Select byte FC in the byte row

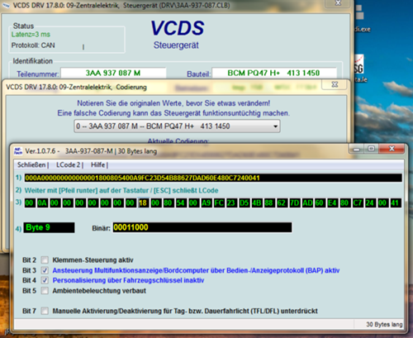point(219,203)
